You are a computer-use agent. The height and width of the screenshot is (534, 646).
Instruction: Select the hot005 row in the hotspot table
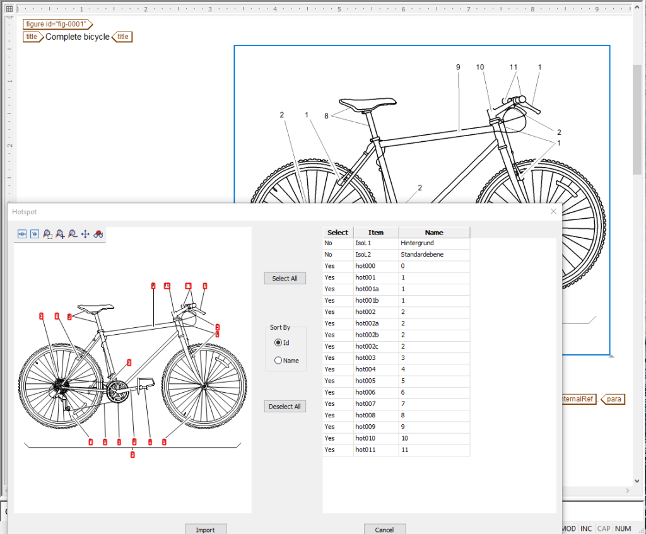[396, 381]
